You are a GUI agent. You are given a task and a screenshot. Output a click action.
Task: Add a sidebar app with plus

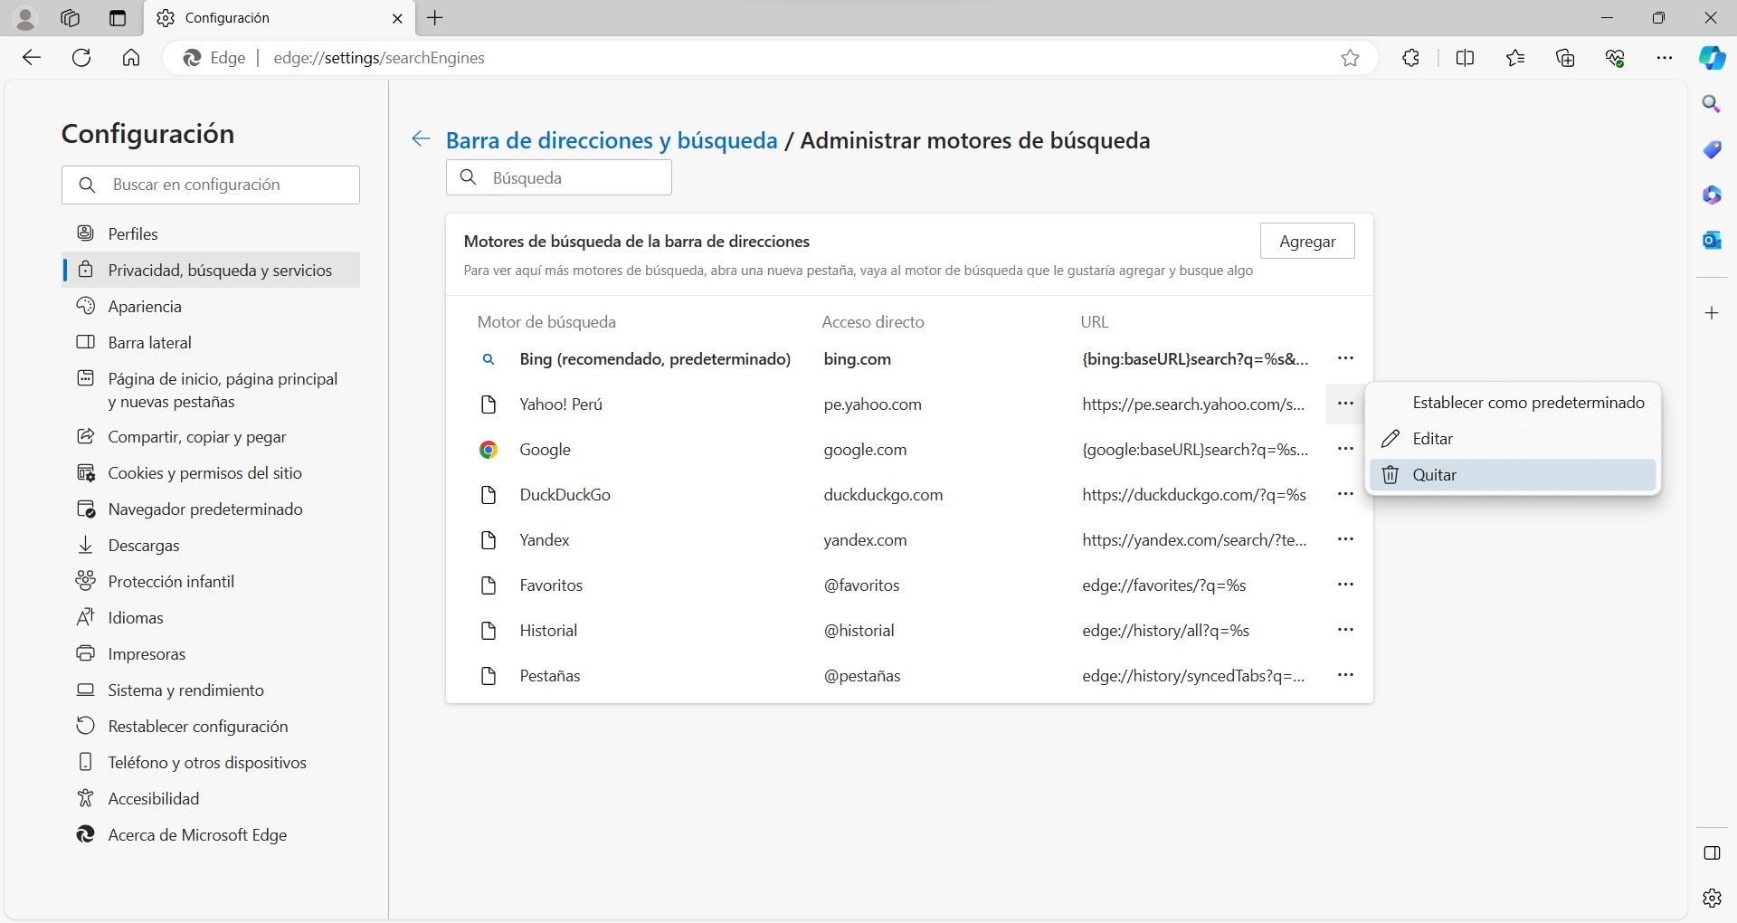(1712, 313)
